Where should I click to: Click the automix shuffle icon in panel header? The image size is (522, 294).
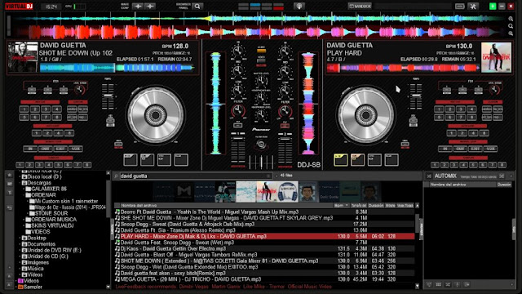[429, 176]
